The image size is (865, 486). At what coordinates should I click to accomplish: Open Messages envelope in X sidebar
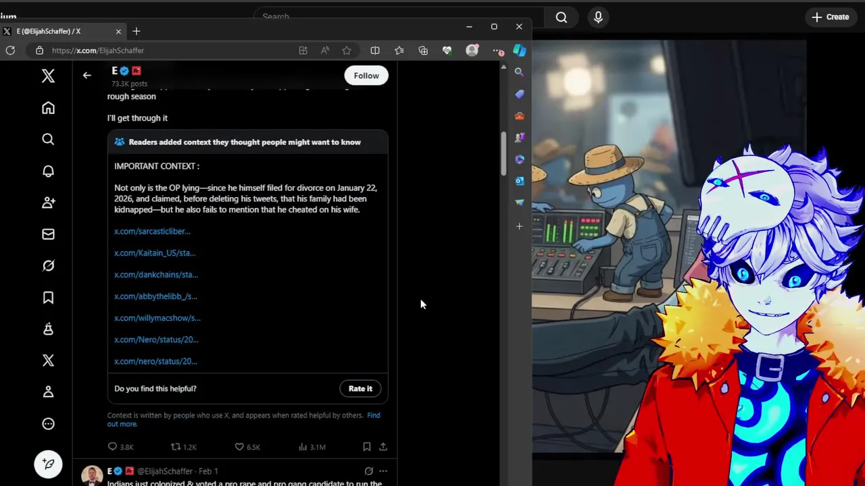point(48,234)
